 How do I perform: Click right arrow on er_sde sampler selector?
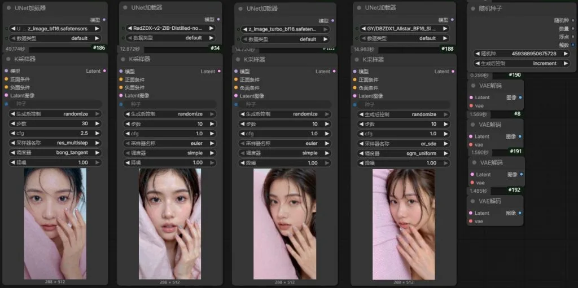(445, 144)
